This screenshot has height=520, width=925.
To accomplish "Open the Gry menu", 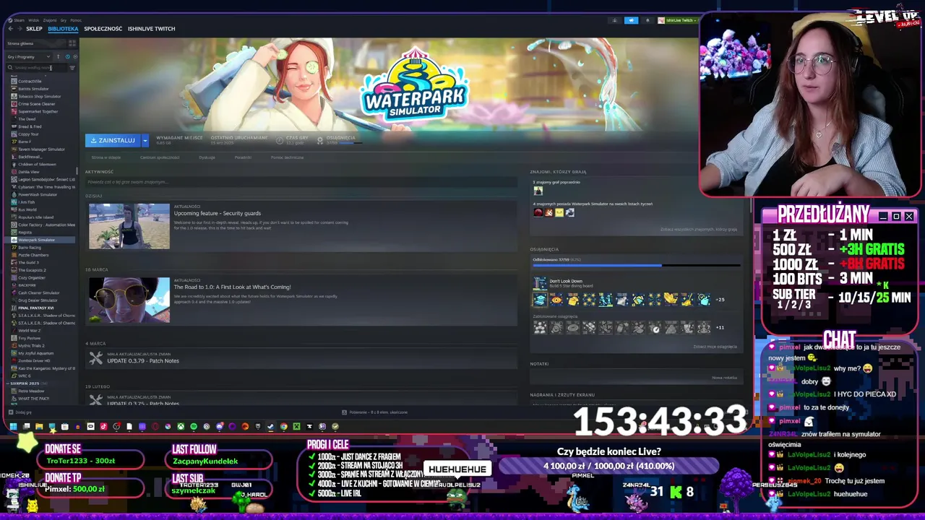I will coord(64,20).
